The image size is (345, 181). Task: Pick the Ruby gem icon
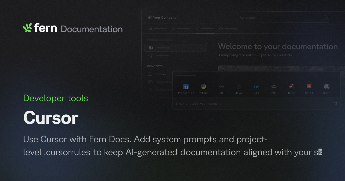coord(291,86)
